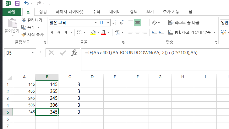The width and height of the screenshot is (229, 129).
Task: Open the font name dropdown 맑은 고딕
Action: [95, 23]
